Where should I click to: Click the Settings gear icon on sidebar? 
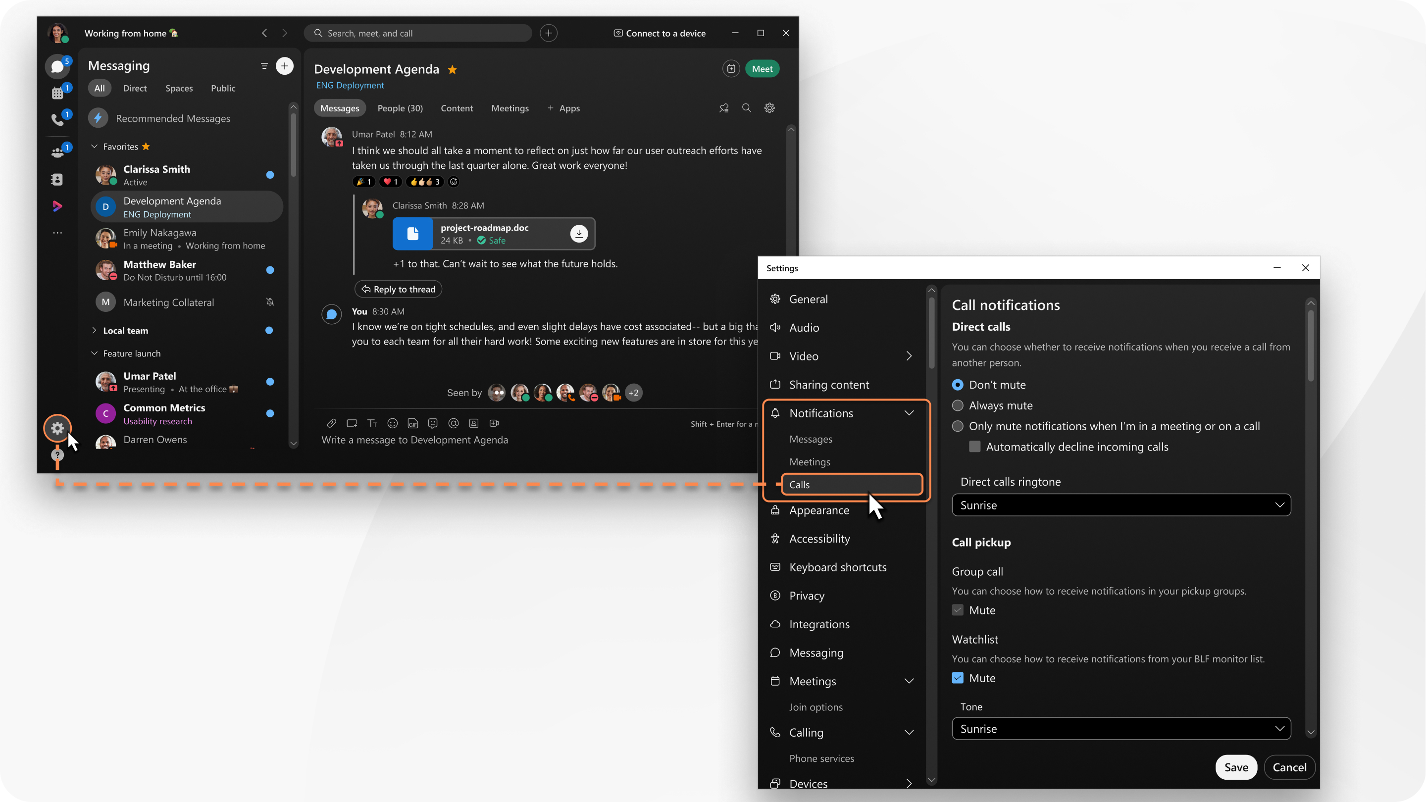(x=57, y=428)
